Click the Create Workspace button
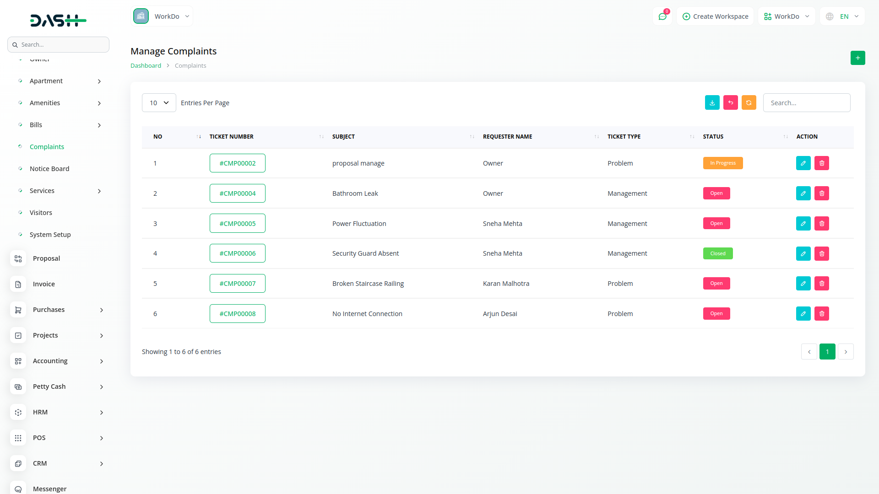 tap(715, 16)
